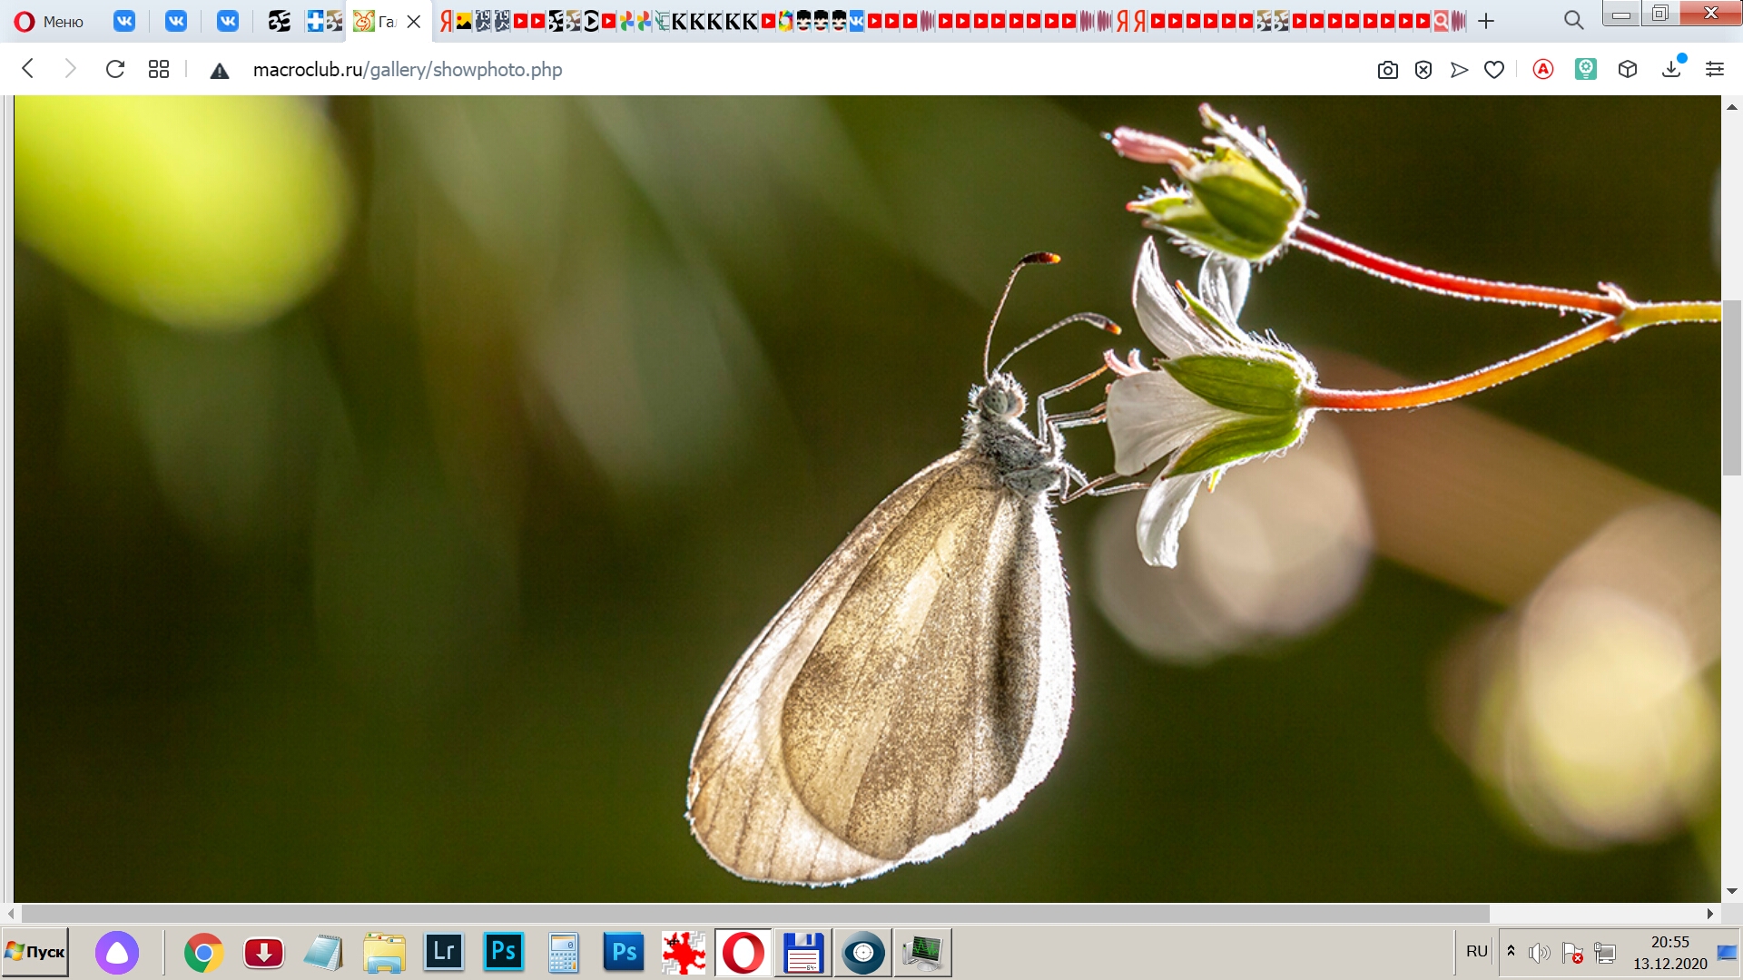The width and height of the screenshot is (1743, 980).
Task: Launch Lightroom from the taskbar
Action: (444, 952)
